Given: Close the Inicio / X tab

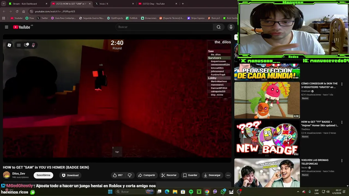Looking at the screenshot, I should point(133,4).
